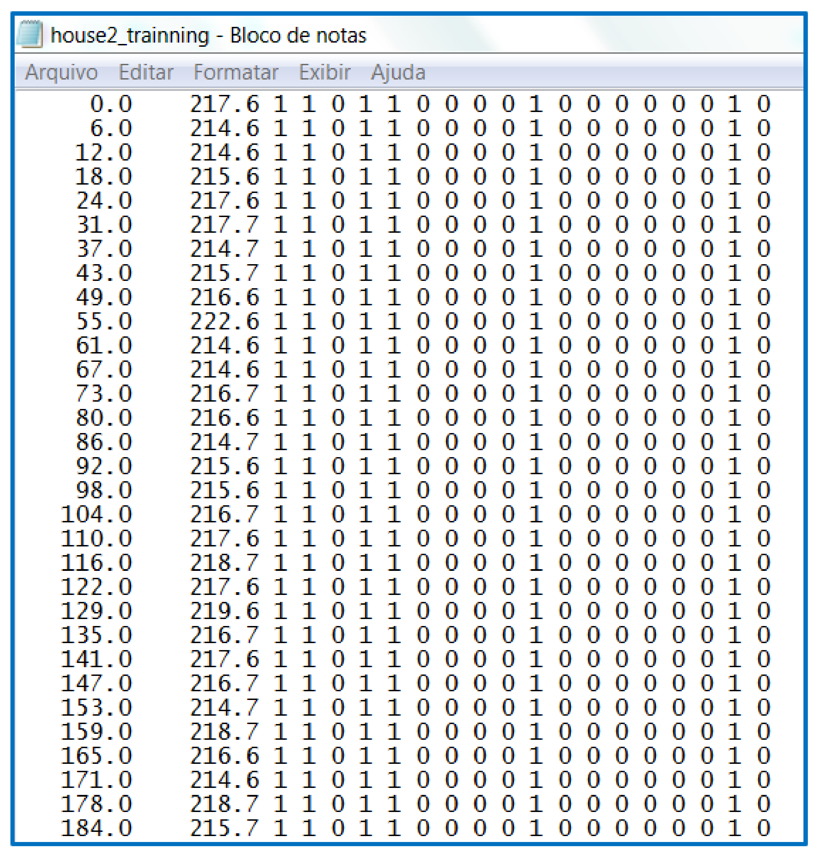Place cursor on the 0.0 timestamp value
Image resolution: width=816 pixels, height=857 pixels.
111,104
